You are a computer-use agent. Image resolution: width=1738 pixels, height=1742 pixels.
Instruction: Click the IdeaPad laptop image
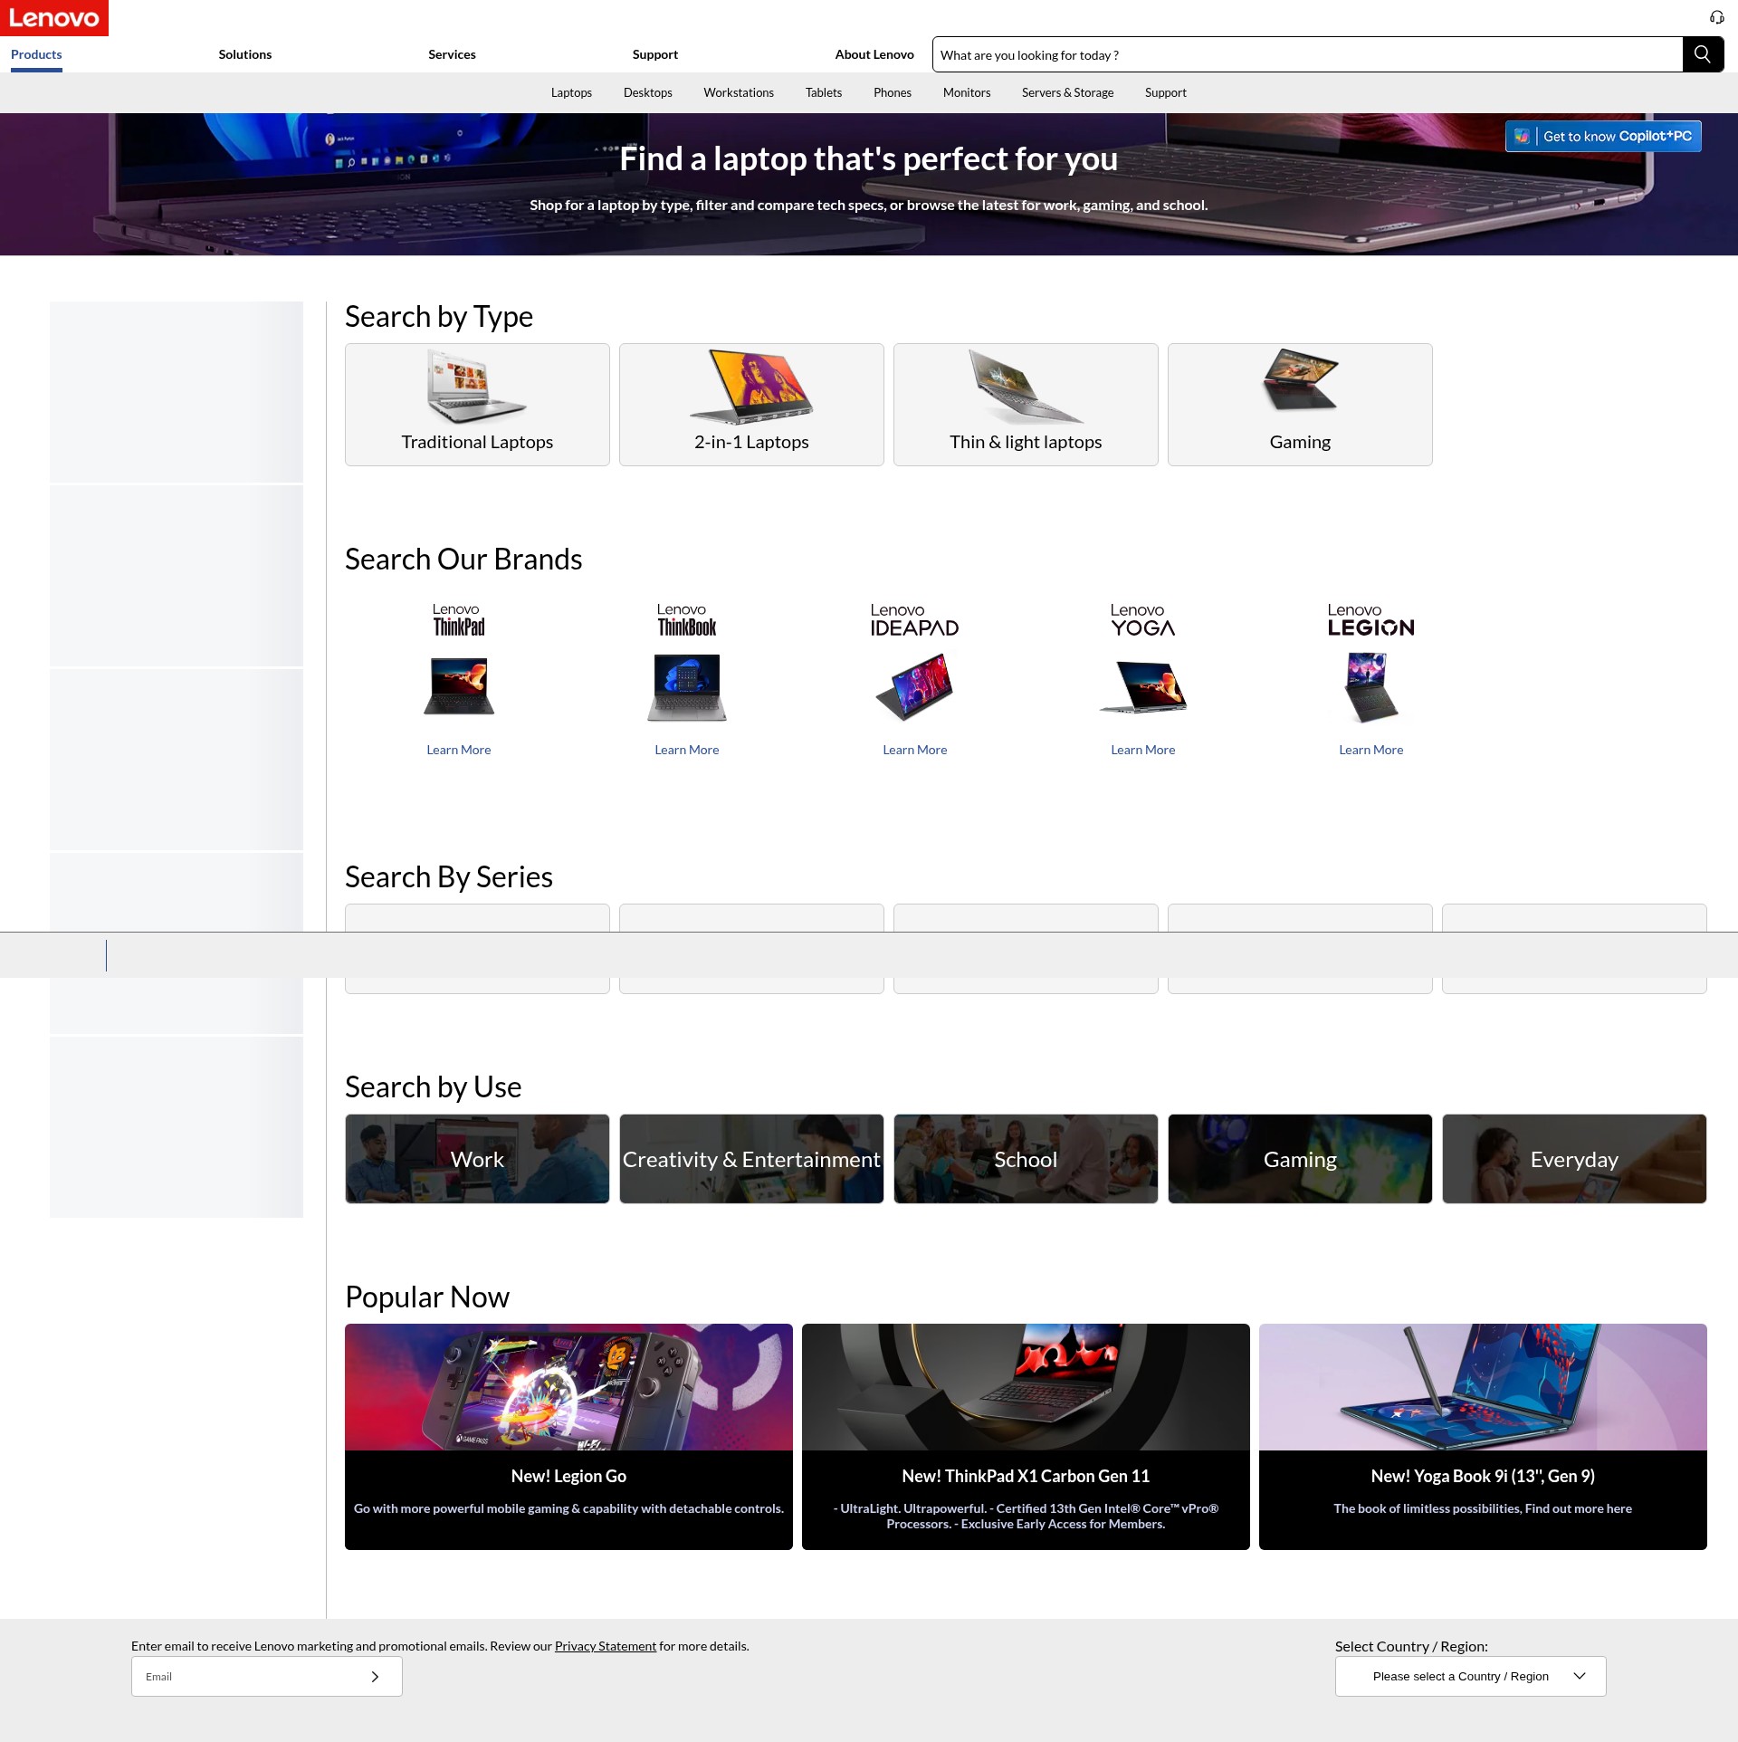[914, 687]
